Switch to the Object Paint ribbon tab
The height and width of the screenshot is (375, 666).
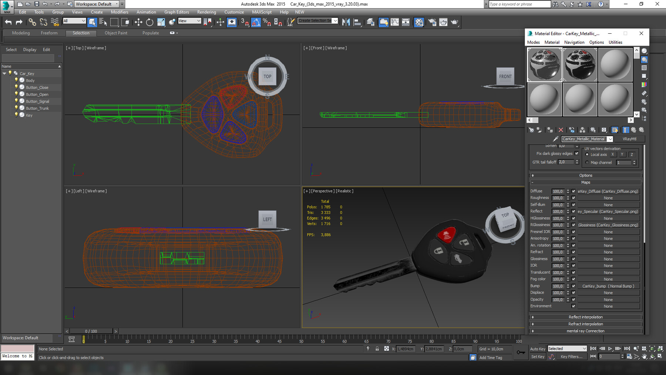click(x=116, y=33)
